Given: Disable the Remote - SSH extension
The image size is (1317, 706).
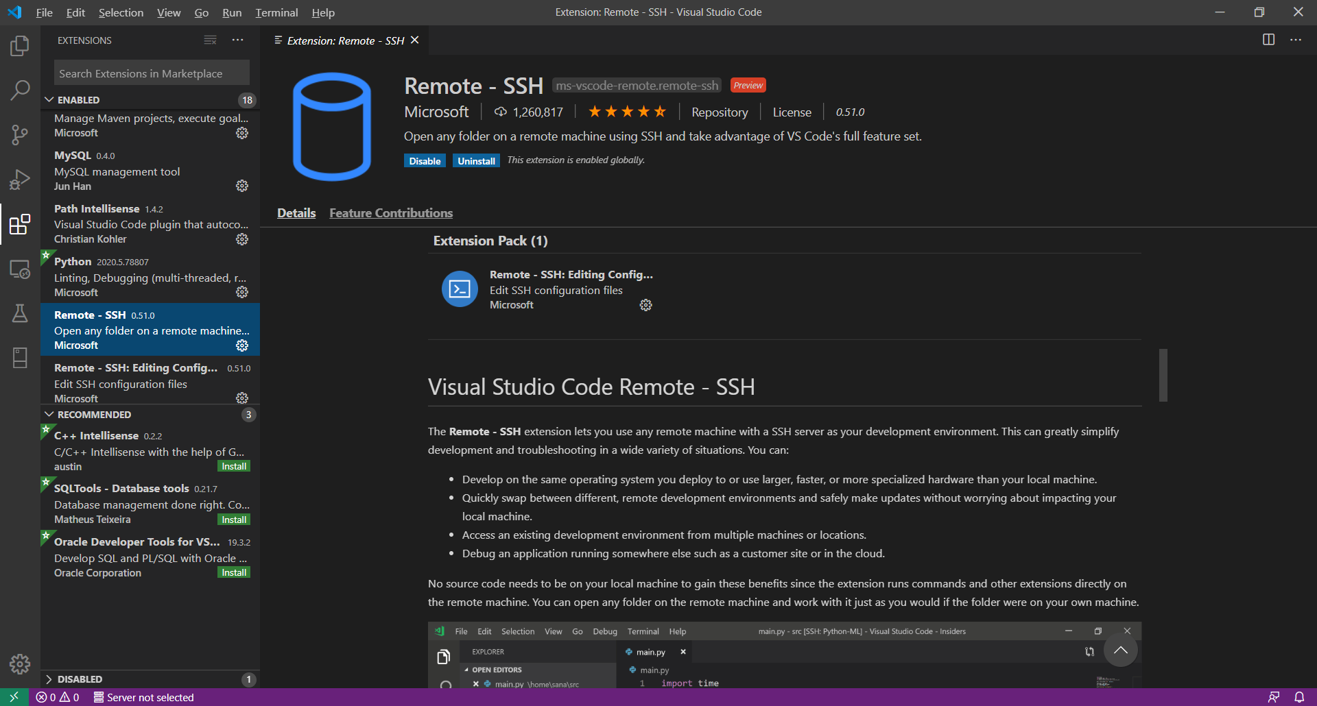Looking at the screenshot, I should [425, 160].
